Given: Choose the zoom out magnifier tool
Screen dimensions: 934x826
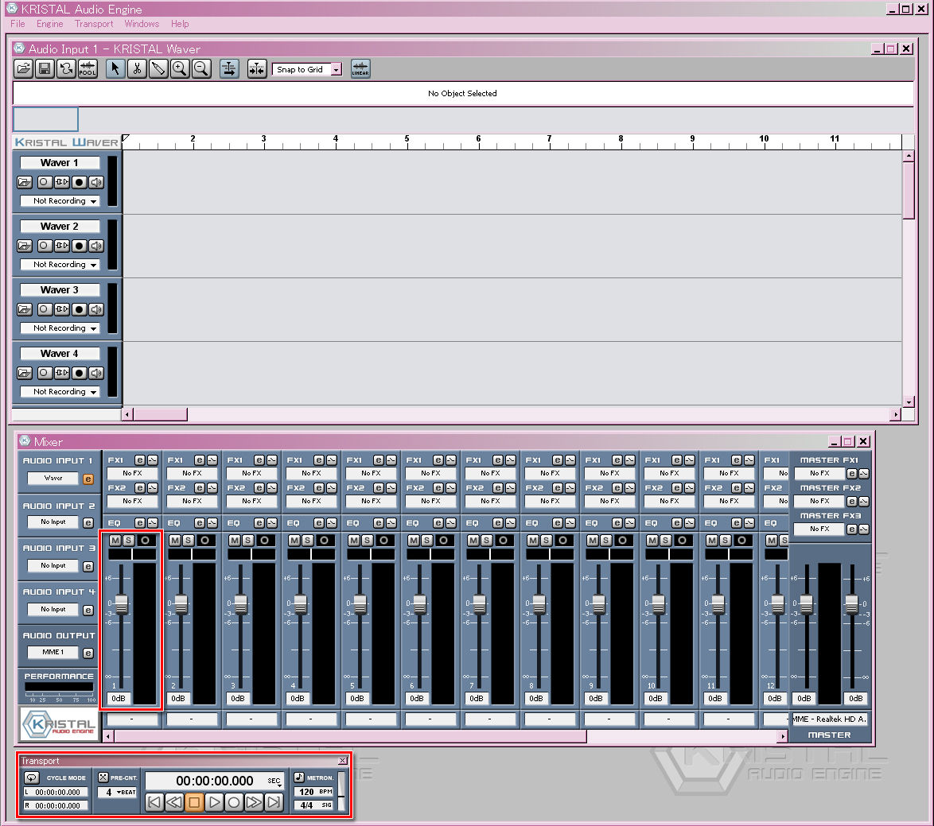Looking at the screenshot, I should (x=201, y=69).
